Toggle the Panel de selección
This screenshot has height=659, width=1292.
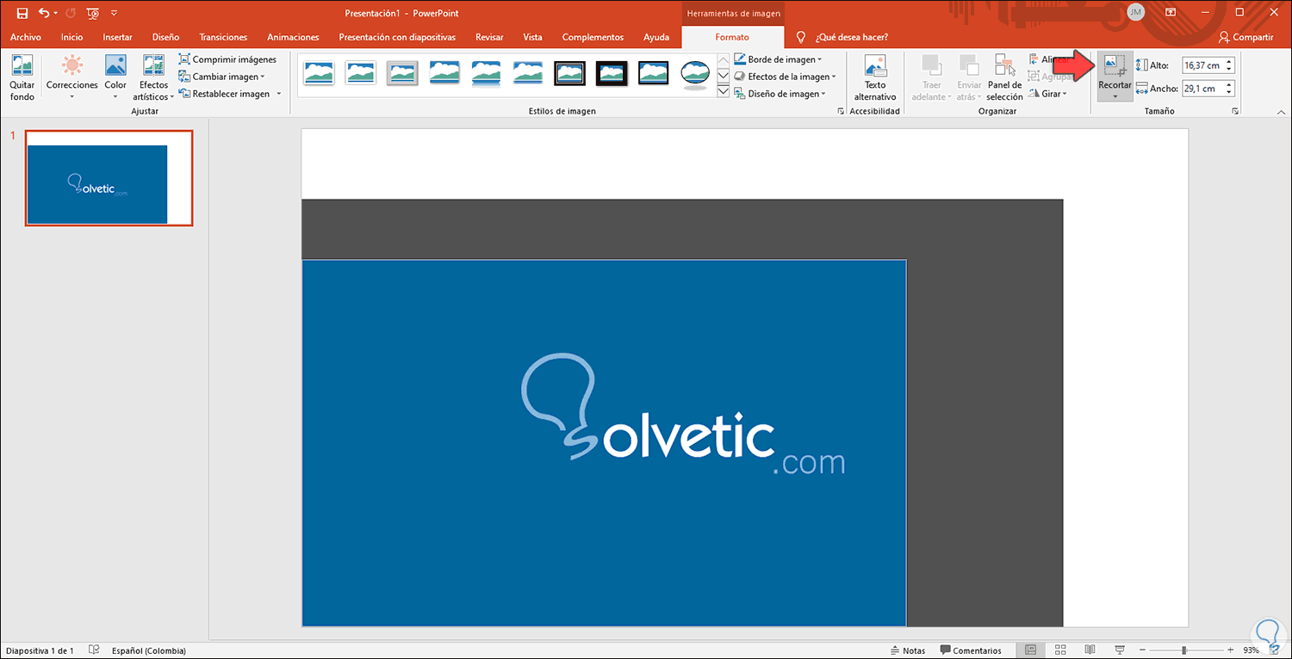coord(1004,78)
